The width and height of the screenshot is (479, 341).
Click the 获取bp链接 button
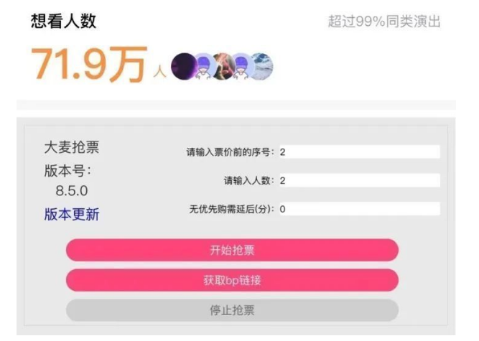(x=232, y=280)
